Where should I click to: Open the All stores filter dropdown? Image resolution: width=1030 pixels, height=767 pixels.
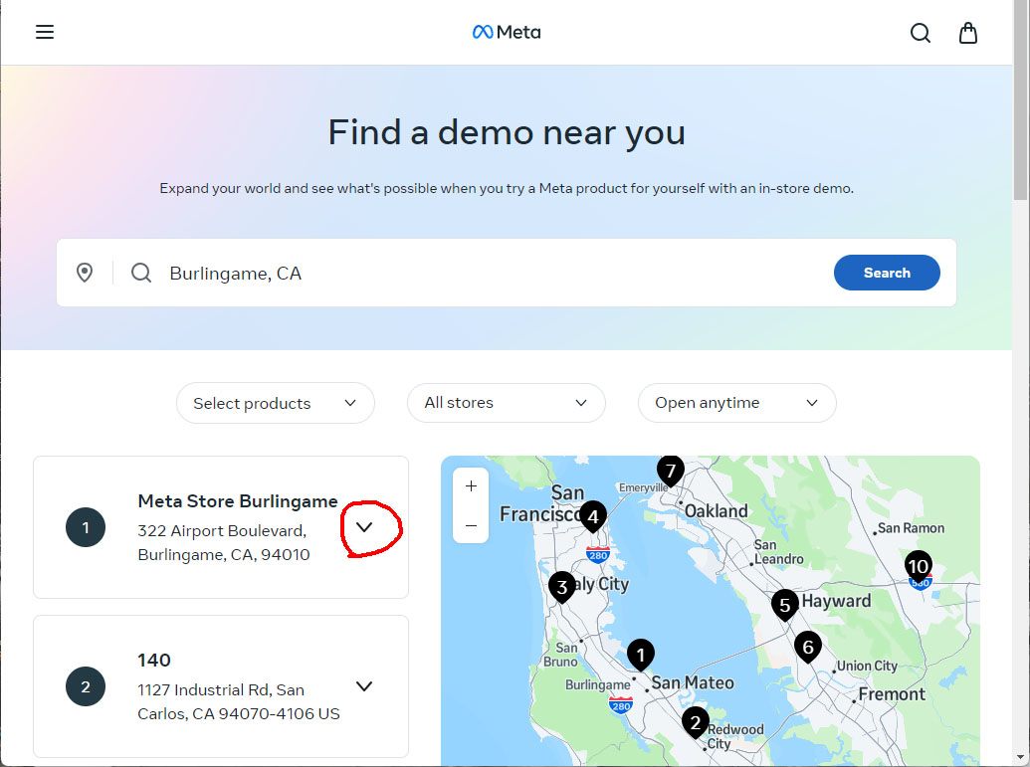coord(506,403)
